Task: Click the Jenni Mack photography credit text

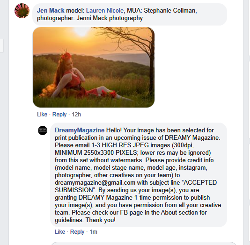Action: click(110, 18)
